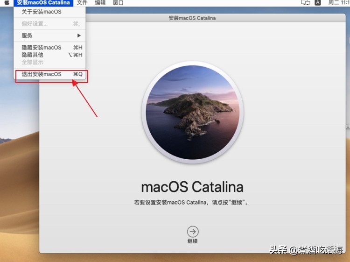Select the 全部显示 menu entry

coord(49,62)
